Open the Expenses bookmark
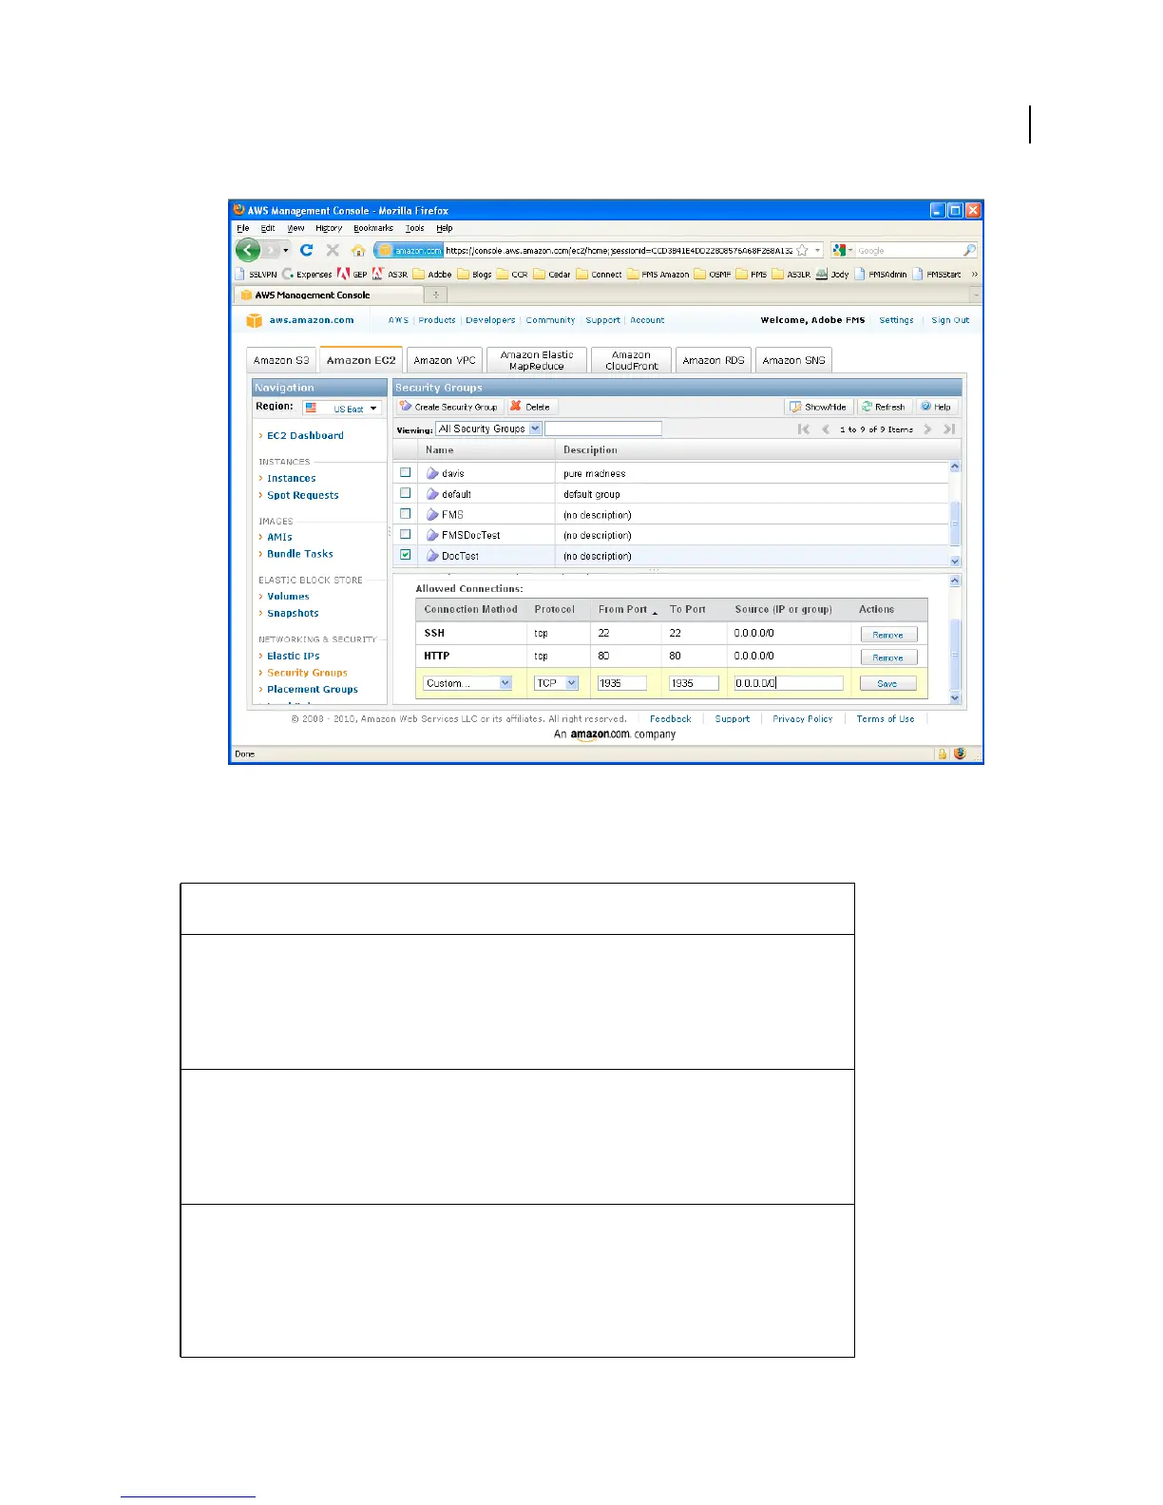The image size is (1163, 1505). coord(307,274)
